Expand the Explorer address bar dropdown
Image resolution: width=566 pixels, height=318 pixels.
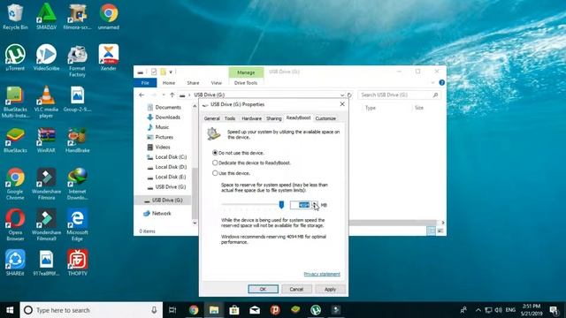pos(342,95)
